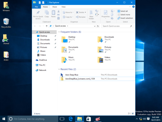Open Customize Quick Access Toolbar dropdown
The height and width of the screenshot is (122, 162).
point(46,3)
